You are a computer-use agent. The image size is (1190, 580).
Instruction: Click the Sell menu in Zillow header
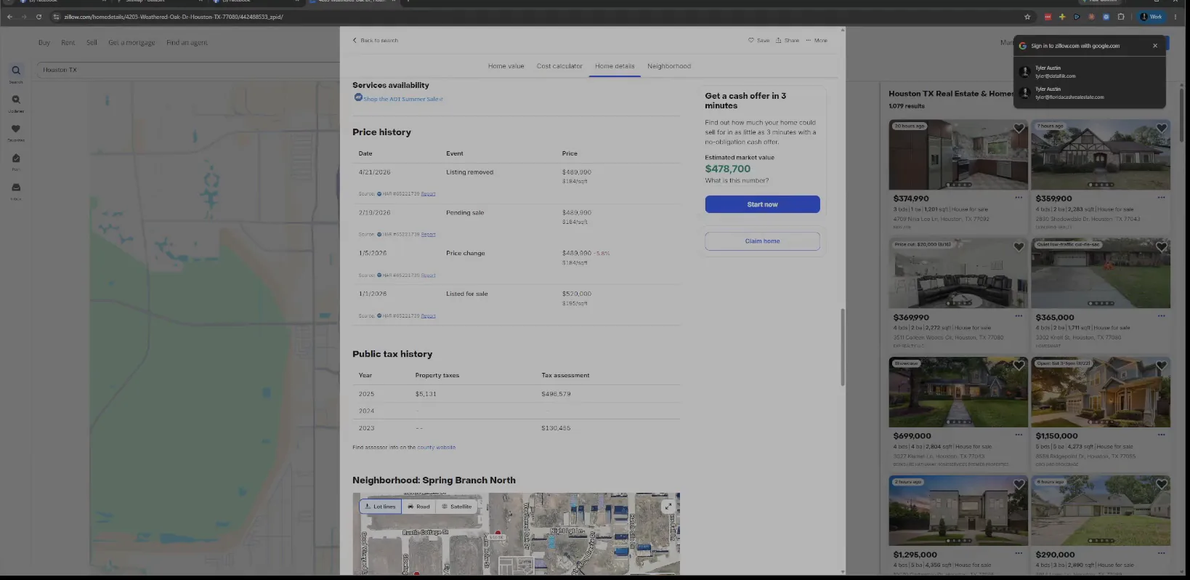point(92,43)
